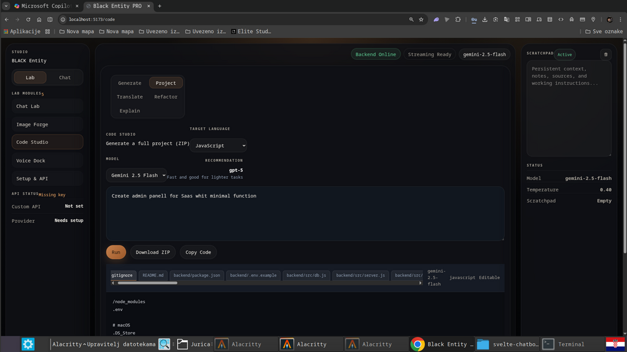Open the Chat Lab module
This screenshot has width=627, height=352.
(x=47, y=106)
